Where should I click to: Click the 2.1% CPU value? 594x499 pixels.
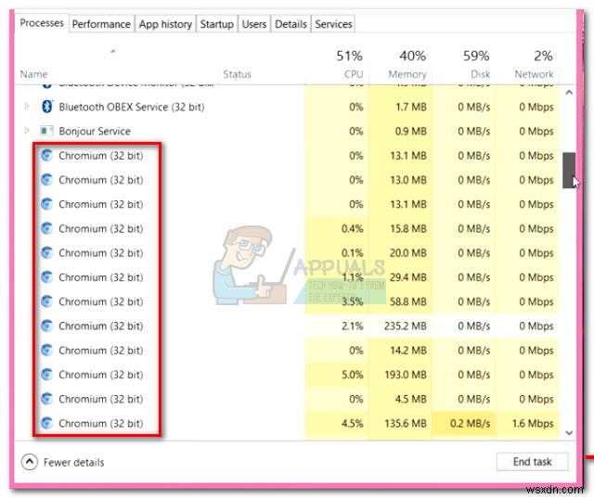[353, 326]
